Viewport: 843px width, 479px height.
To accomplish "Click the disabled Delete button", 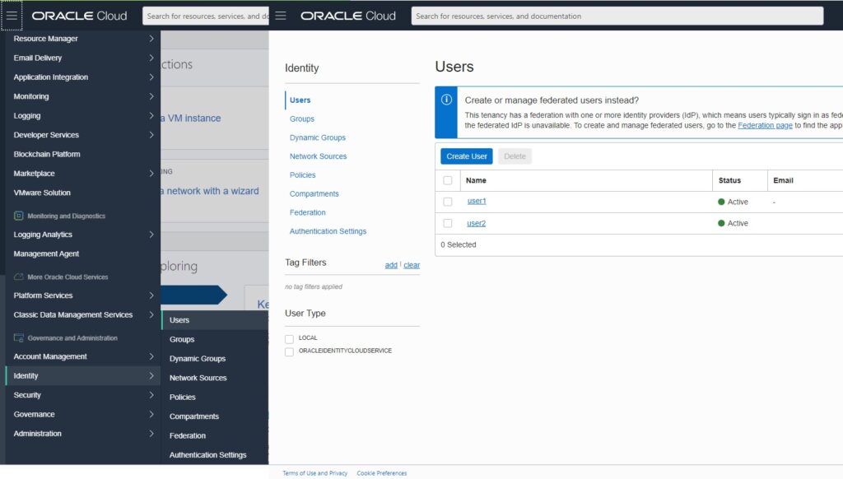I will point(515,156).
